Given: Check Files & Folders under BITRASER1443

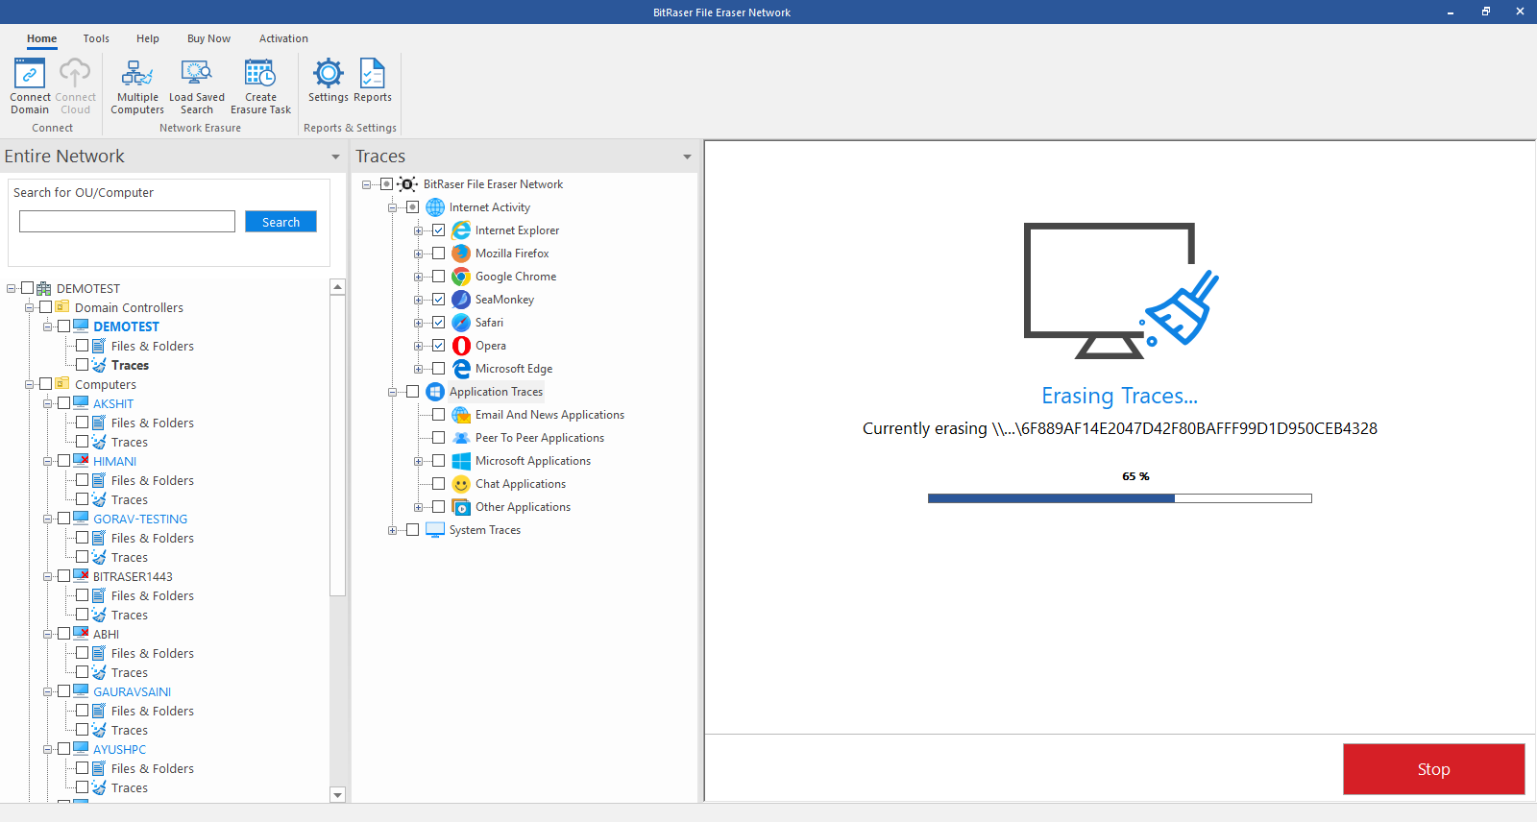Looking at the screenshot, I should [83, 595].
